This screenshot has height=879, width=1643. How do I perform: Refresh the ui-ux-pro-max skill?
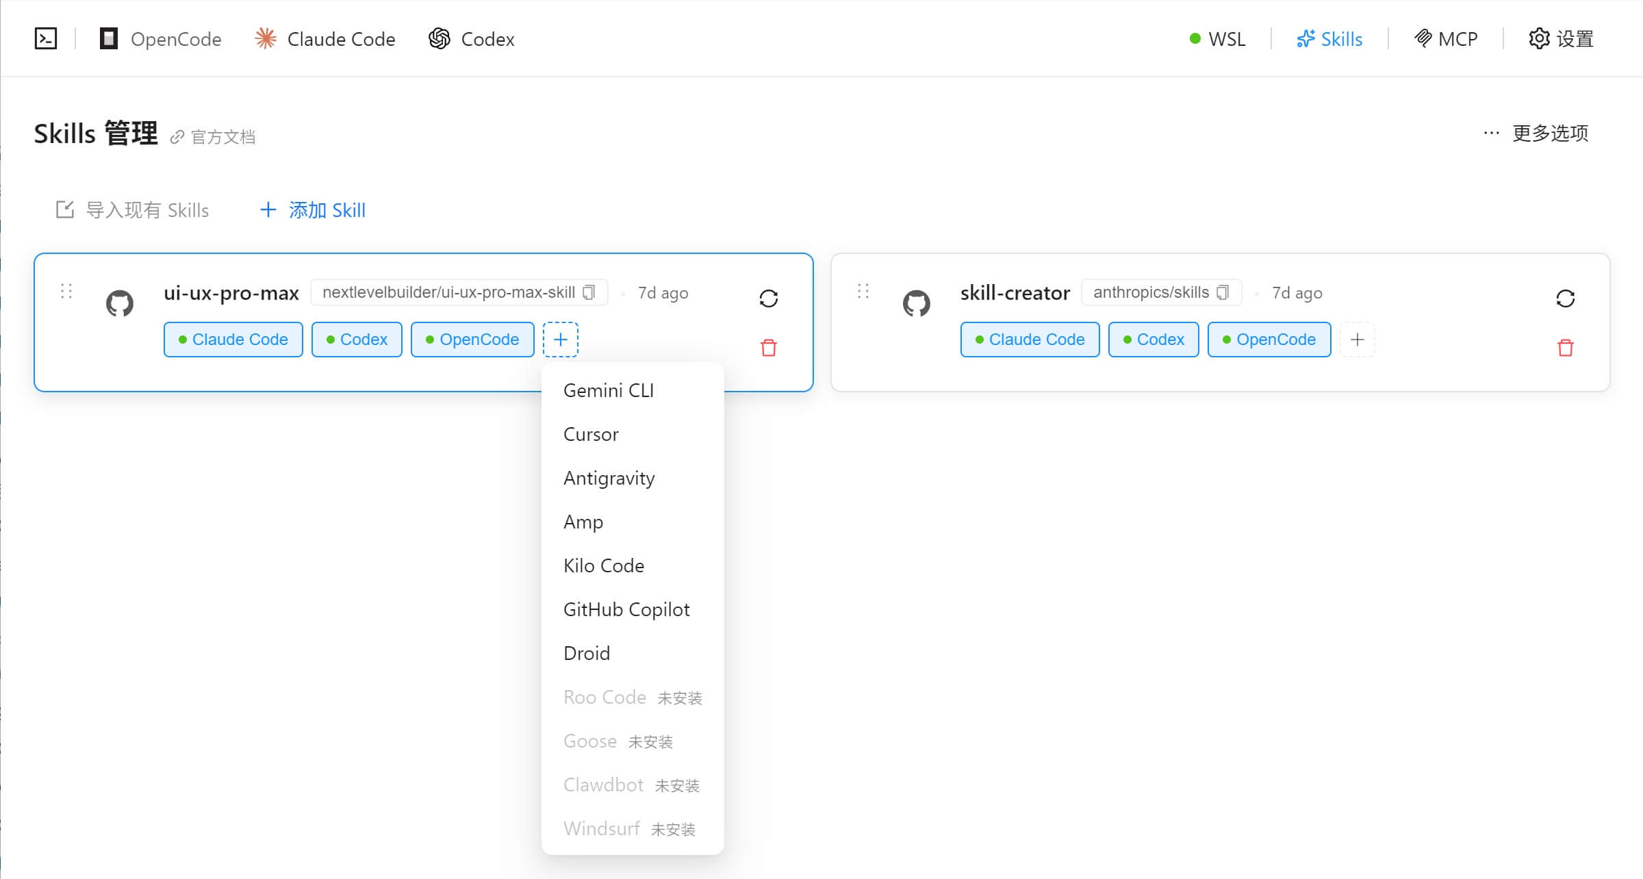[769, 298]
